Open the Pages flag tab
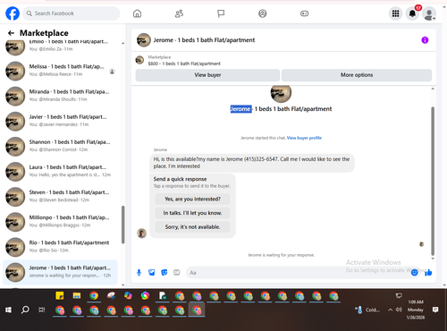This screenshot has width=447, height=331. [x=221, y=13]
